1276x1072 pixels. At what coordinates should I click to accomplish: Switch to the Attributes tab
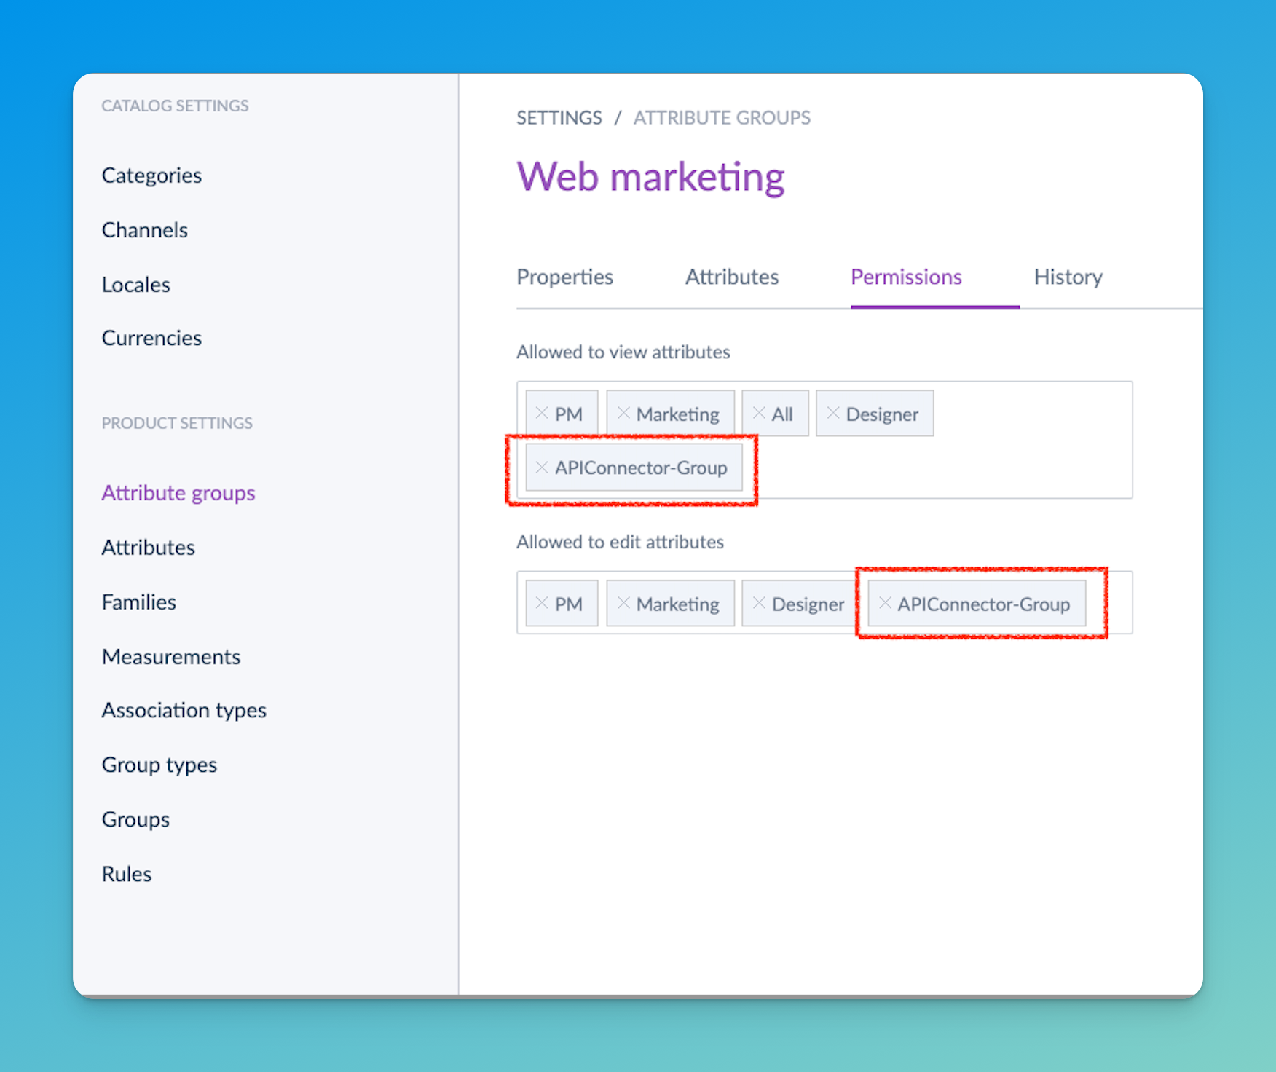pyautogui.click(x=732, y=277)
